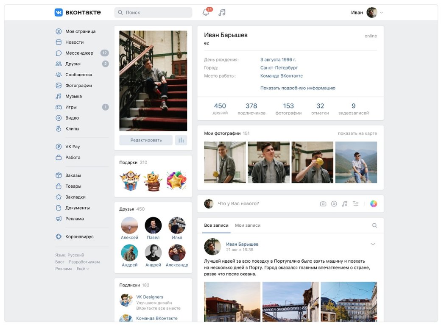Click Показать подробную информацию link

click(x=298, y=88)
